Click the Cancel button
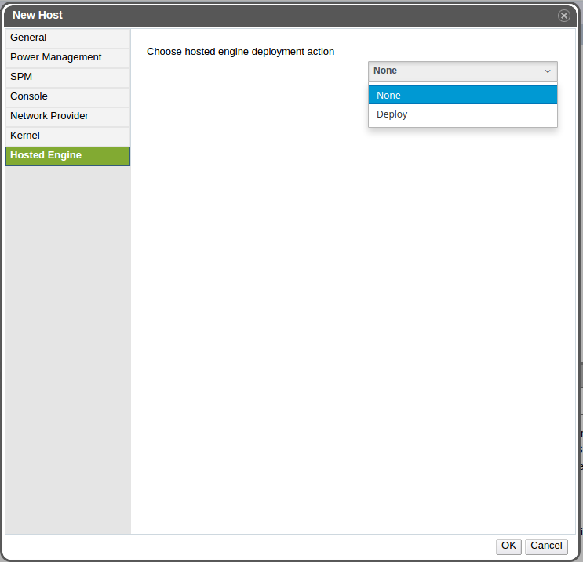 (x=546, y=546)
